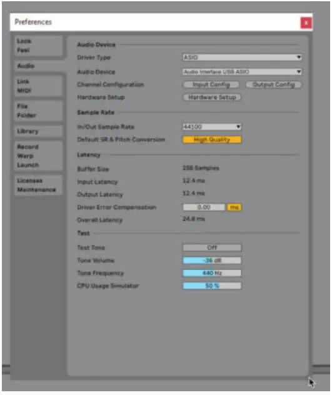Click the Default SR & Pitch Conversion label
Image resolution: width=332 pixels, height=395 pixels.
[121, 139]
